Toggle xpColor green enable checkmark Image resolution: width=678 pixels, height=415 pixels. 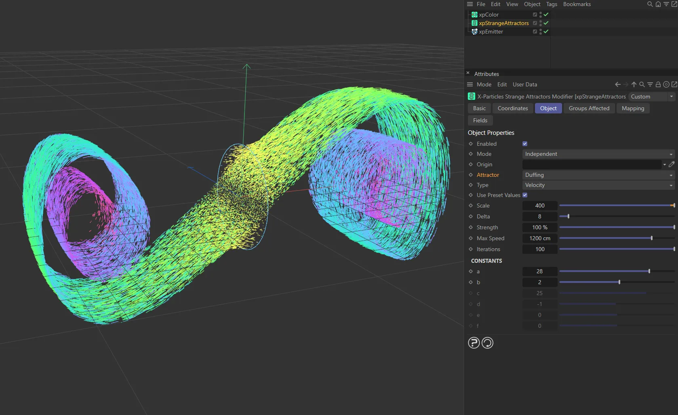click(546, 15)
